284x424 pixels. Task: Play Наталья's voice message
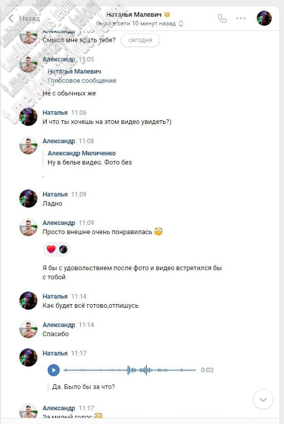point(53,370)
